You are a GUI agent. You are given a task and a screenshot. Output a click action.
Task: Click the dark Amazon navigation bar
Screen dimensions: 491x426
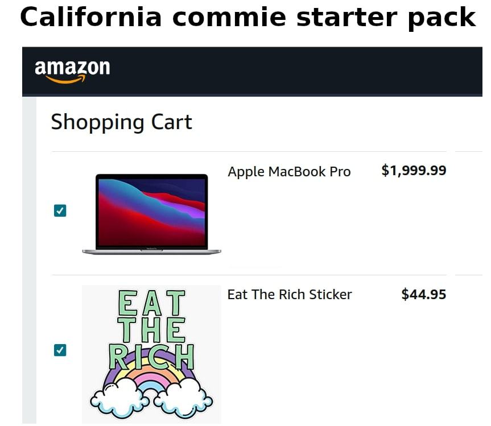284,71
